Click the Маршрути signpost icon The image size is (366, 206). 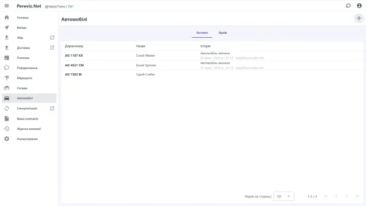7,78
